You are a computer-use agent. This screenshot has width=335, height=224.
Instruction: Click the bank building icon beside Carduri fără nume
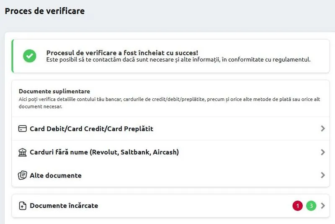pos(23,152)
